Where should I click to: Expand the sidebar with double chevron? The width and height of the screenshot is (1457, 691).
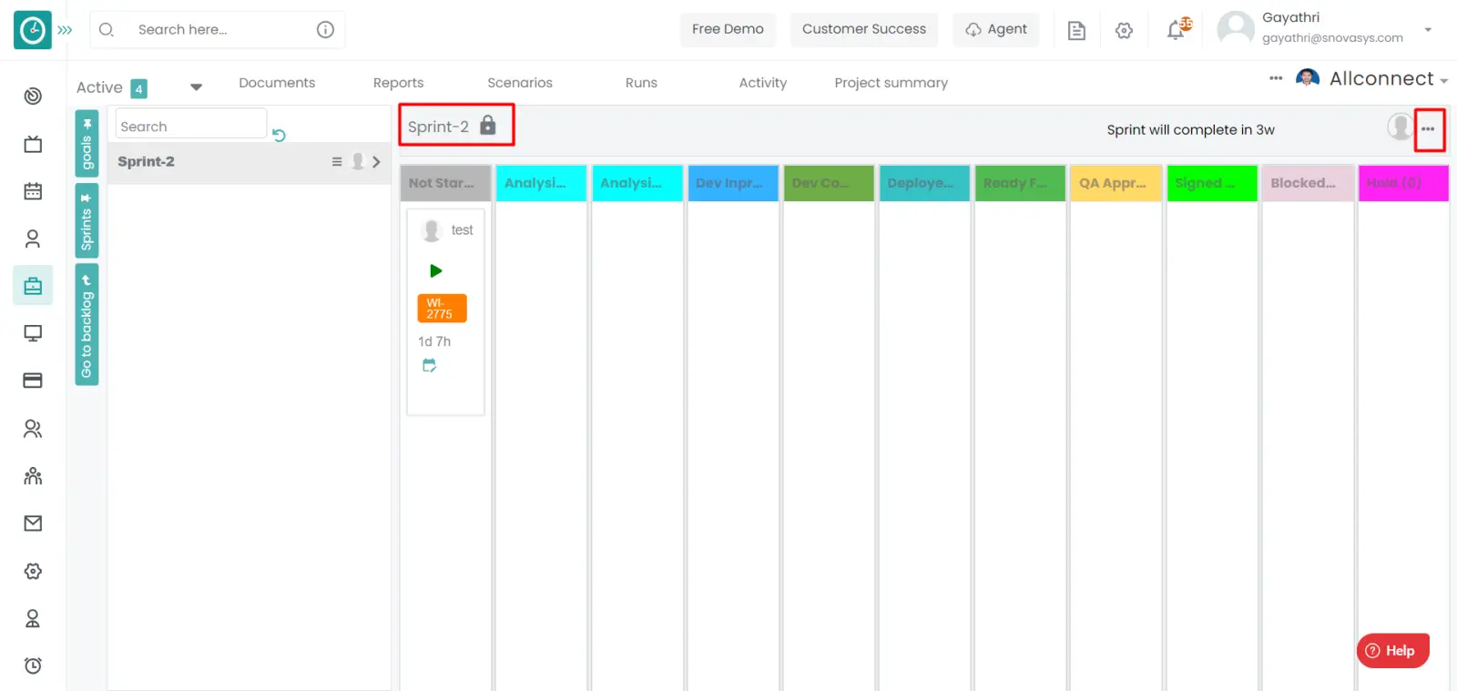tap(65, 30)
